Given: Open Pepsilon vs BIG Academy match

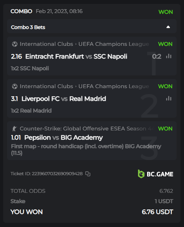Looking at the screenshot, I should click(x=64, y=137).
